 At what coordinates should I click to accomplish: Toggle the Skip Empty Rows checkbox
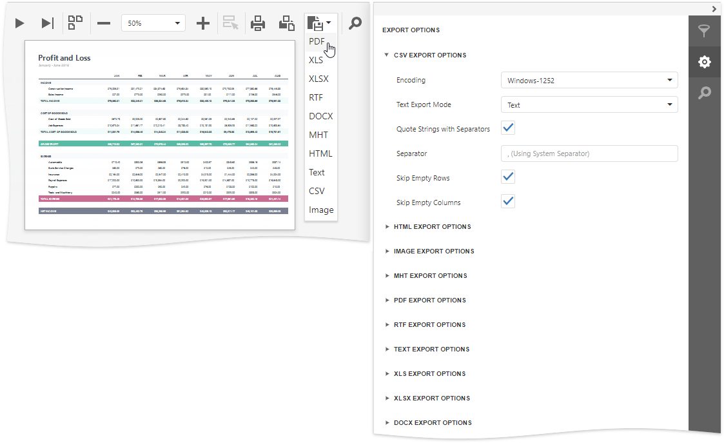pos(508,177)
